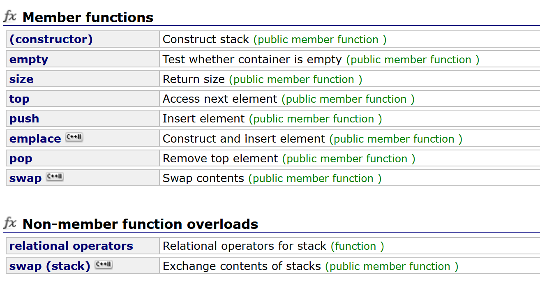Click the fx icon beside Member functions
The width and height of the screenshot is (540, 286).
[10, 17]
